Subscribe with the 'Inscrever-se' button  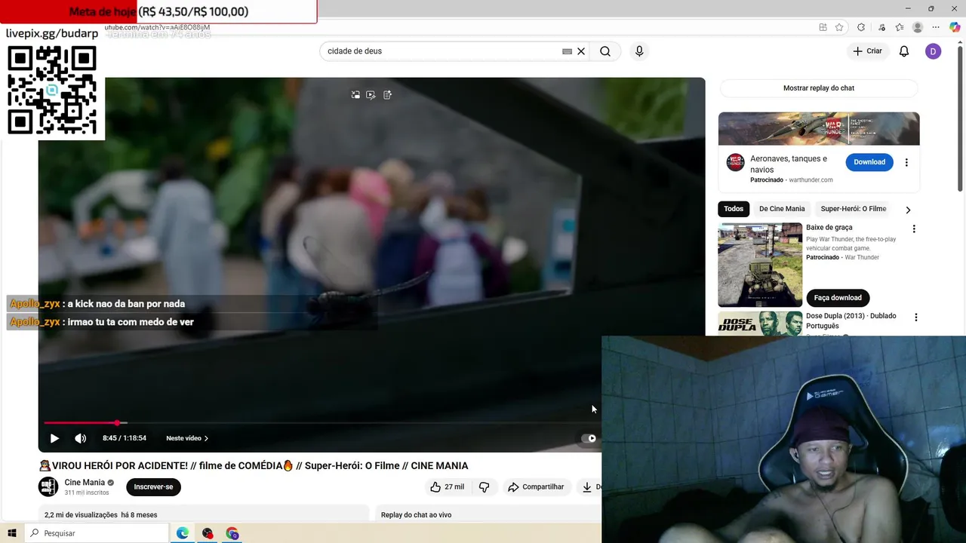[x=153, y=487]
